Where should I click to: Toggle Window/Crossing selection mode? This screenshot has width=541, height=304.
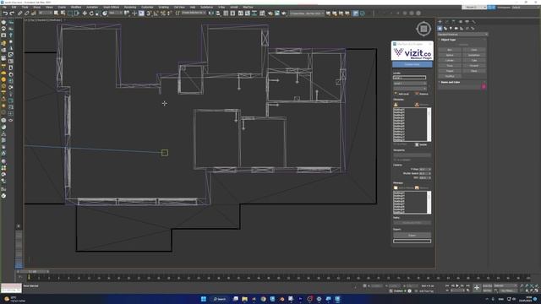tap(77, 14)
